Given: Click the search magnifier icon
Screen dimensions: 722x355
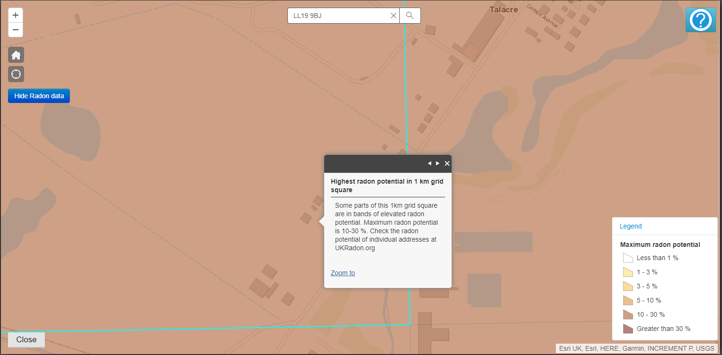Looking at the screenshot, I should pos(410,16).
